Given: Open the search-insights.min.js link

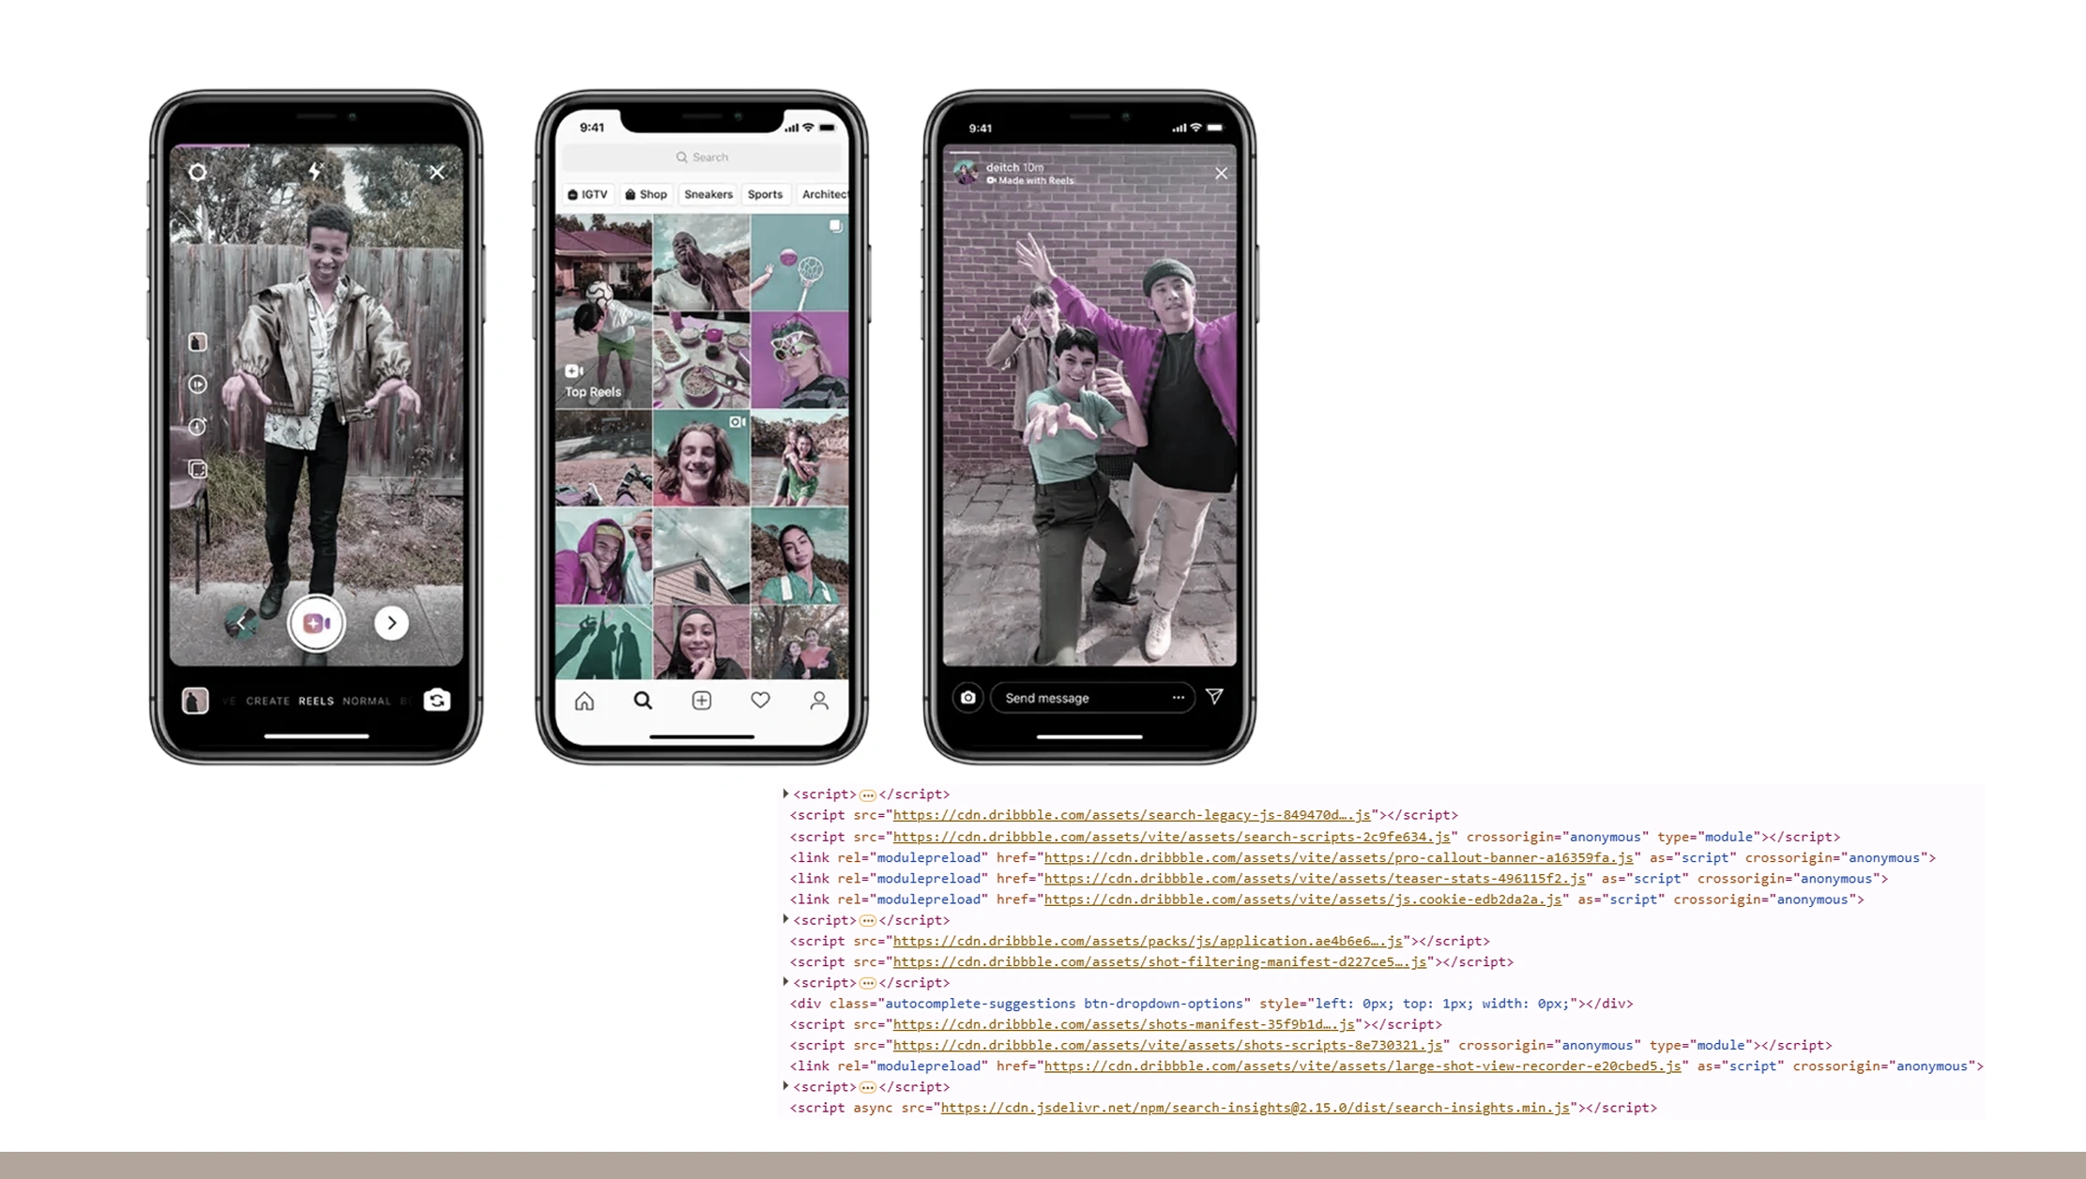Looking at the screenshot, I should pos(1254,1108).
